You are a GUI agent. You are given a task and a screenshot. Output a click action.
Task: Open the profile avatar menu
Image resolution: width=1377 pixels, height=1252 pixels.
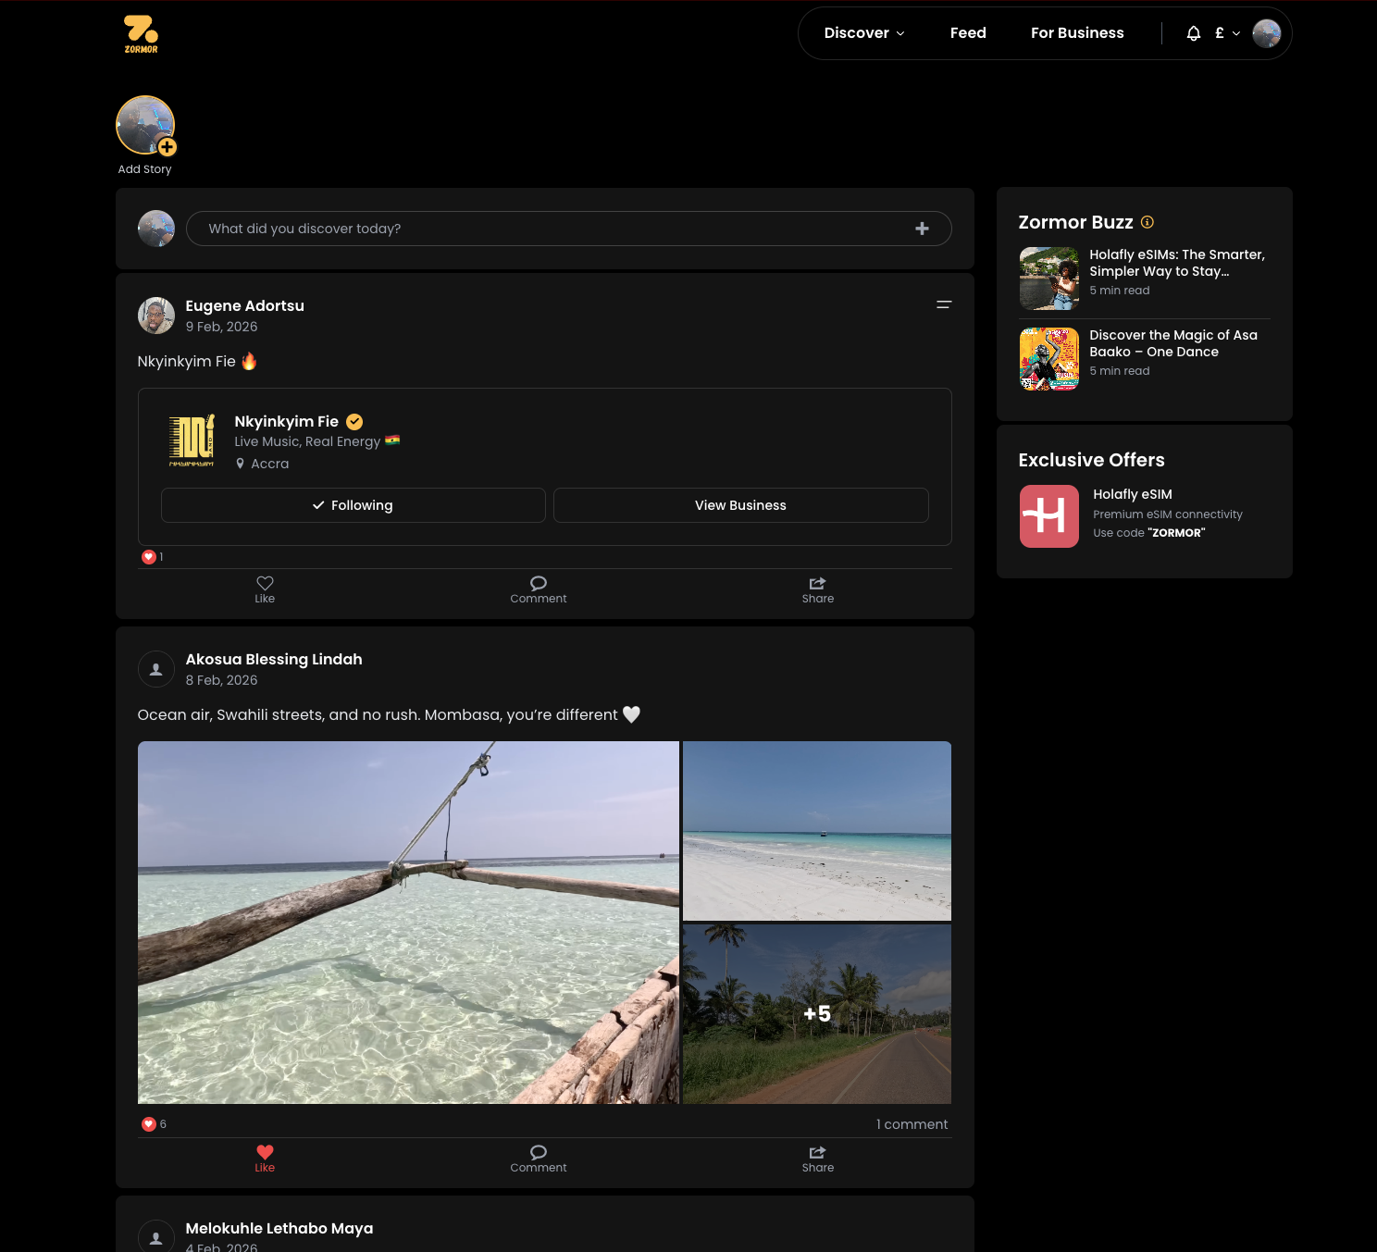[1266, 33]
